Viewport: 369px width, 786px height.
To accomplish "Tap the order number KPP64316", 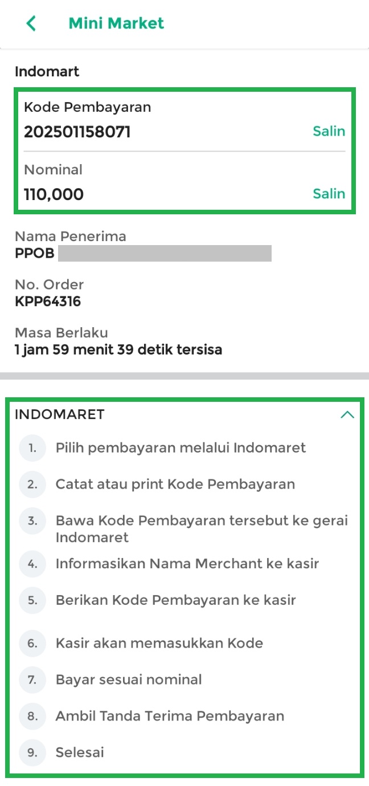I will [48, 301].
